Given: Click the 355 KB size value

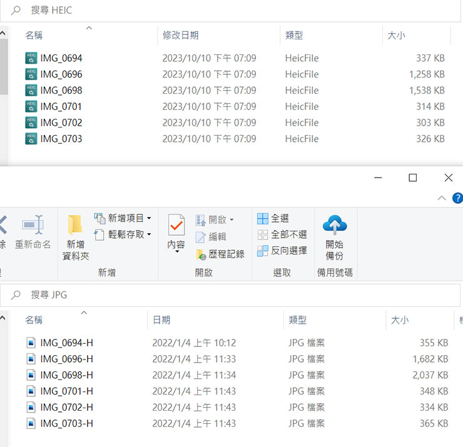Looking at the screenshot, I should pos(434,343).
